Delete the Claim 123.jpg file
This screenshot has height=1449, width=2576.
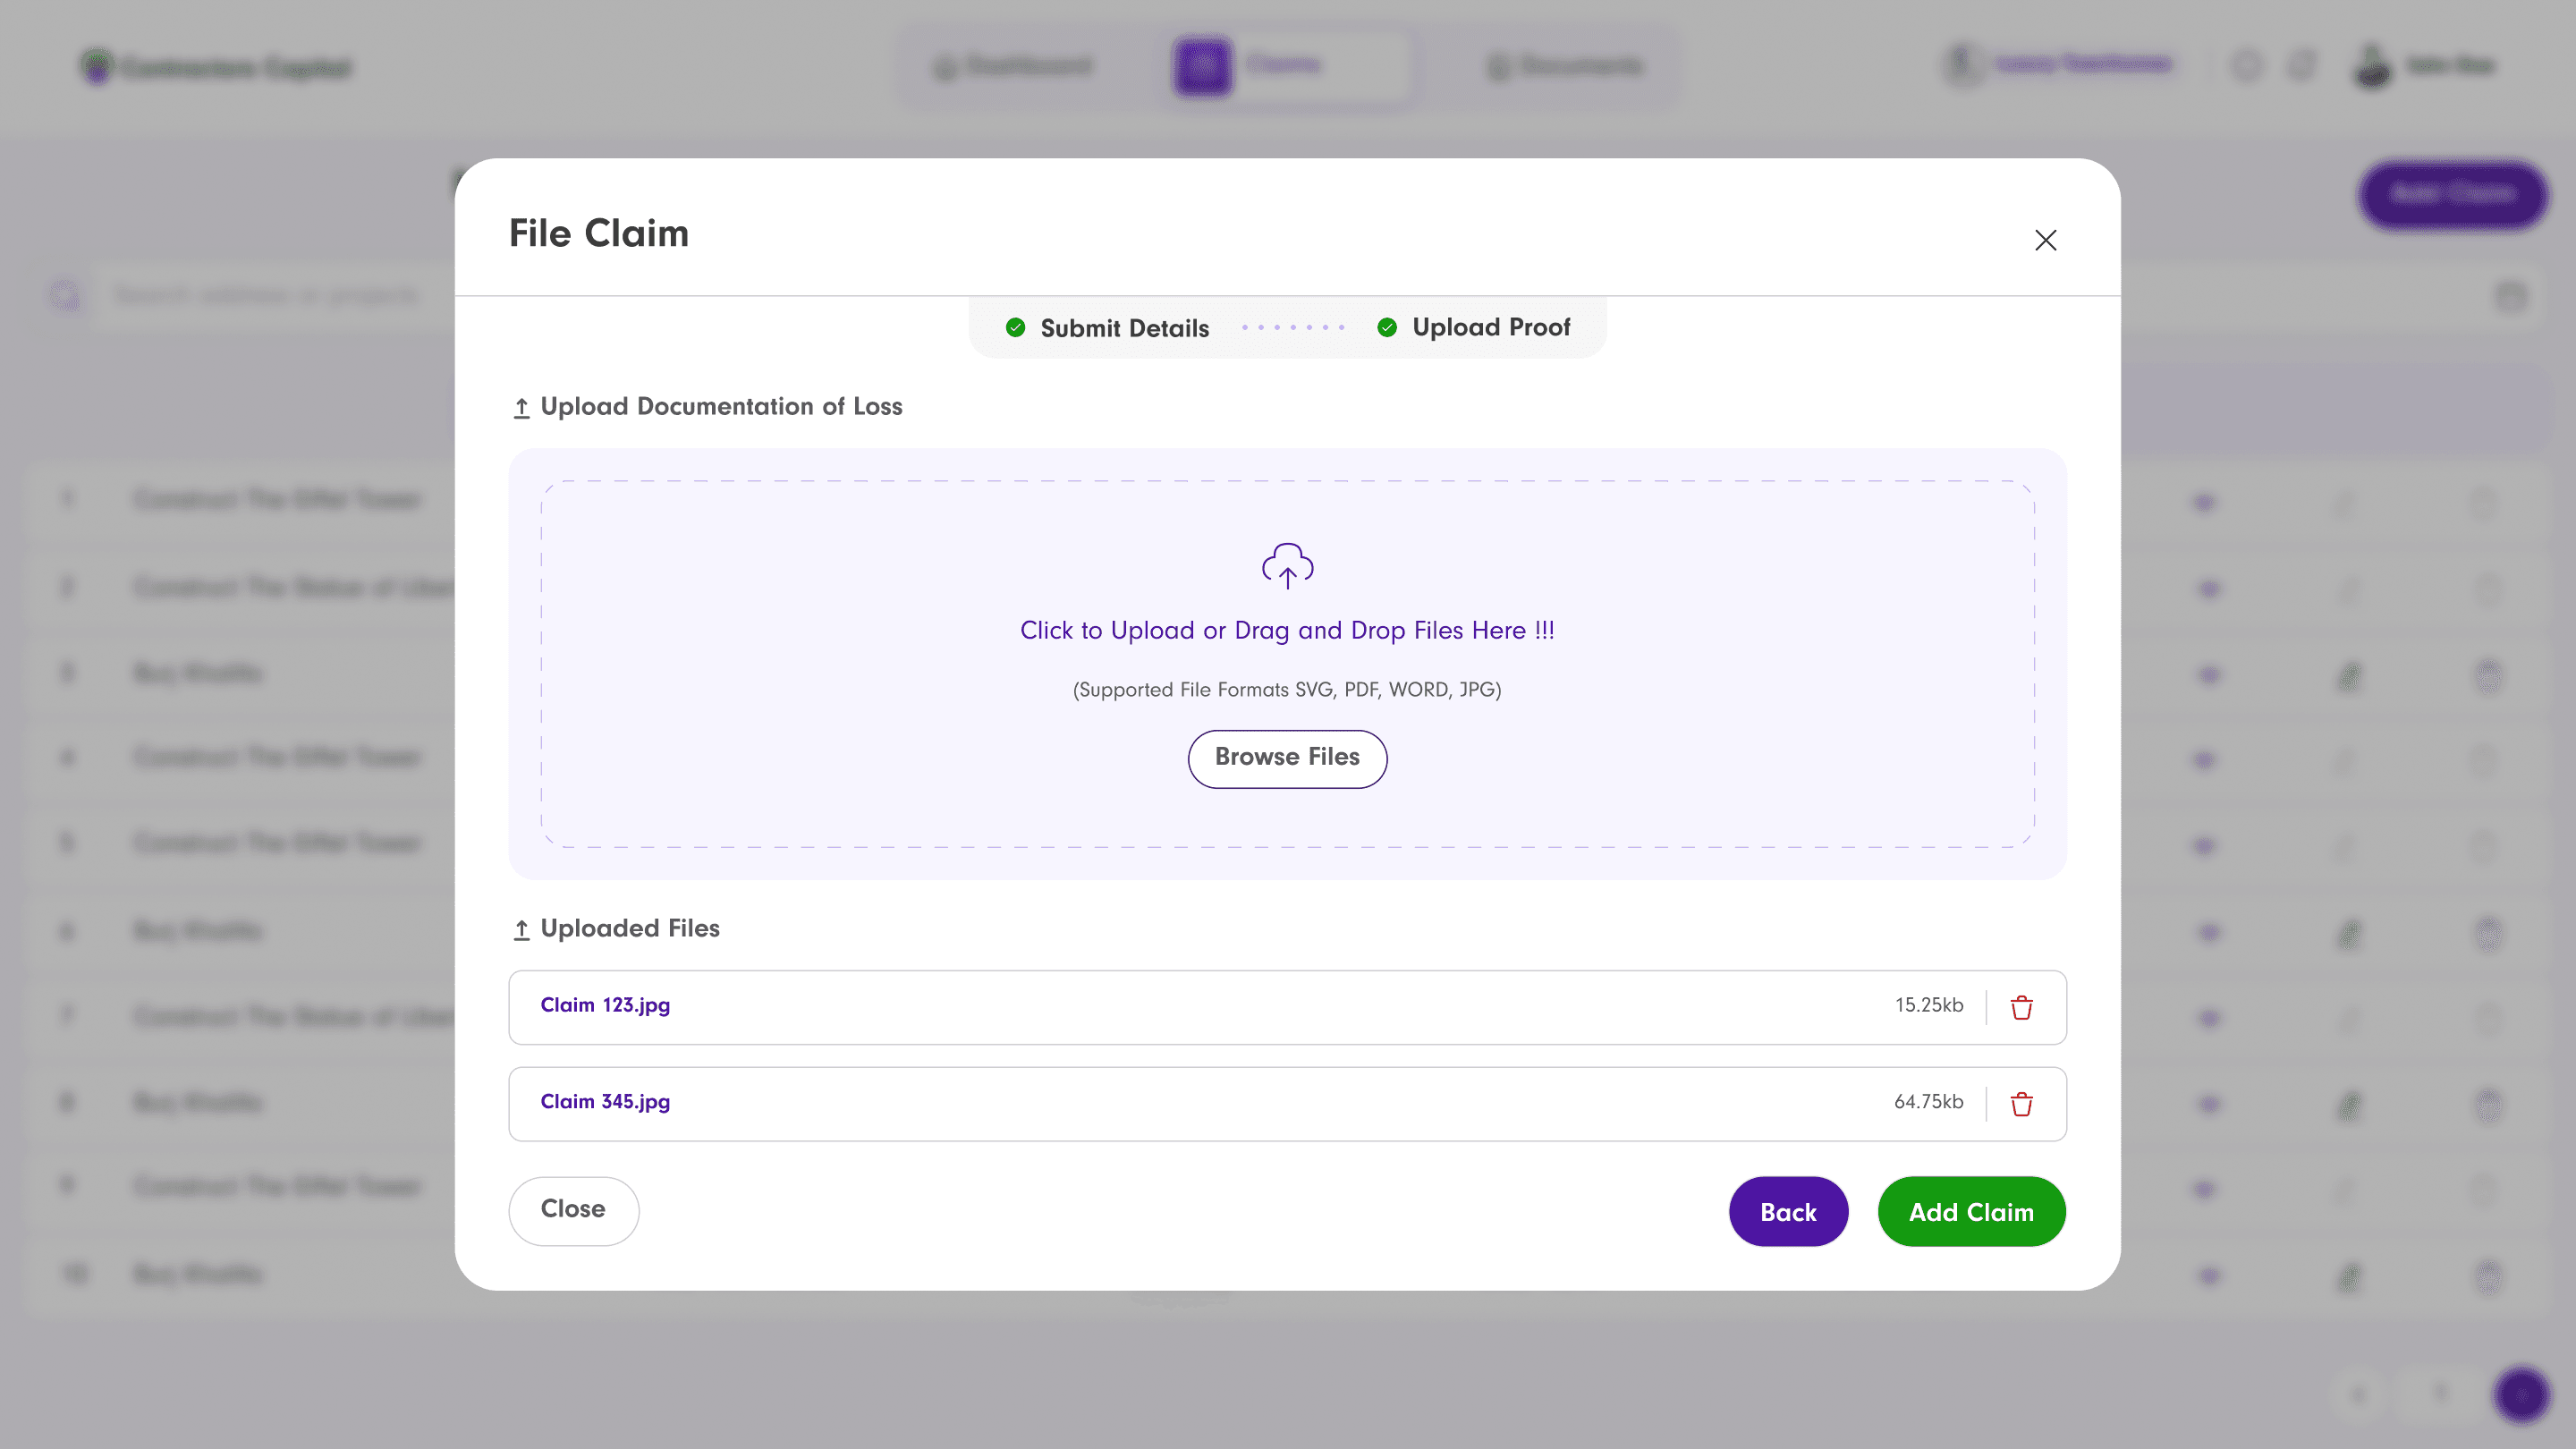[2021, 1007]
